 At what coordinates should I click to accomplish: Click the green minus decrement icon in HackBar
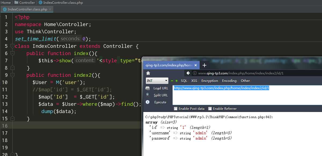(172, 81)
